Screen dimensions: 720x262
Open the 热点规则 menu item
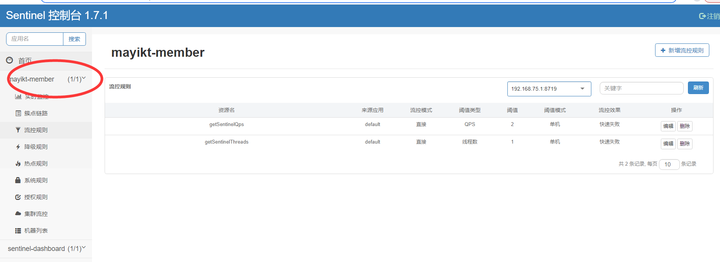click(x=46, y=163)
